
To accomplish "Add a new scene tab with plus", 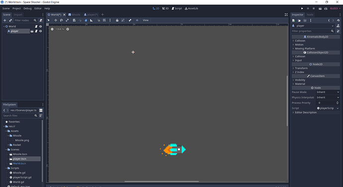I will [102, 14].
